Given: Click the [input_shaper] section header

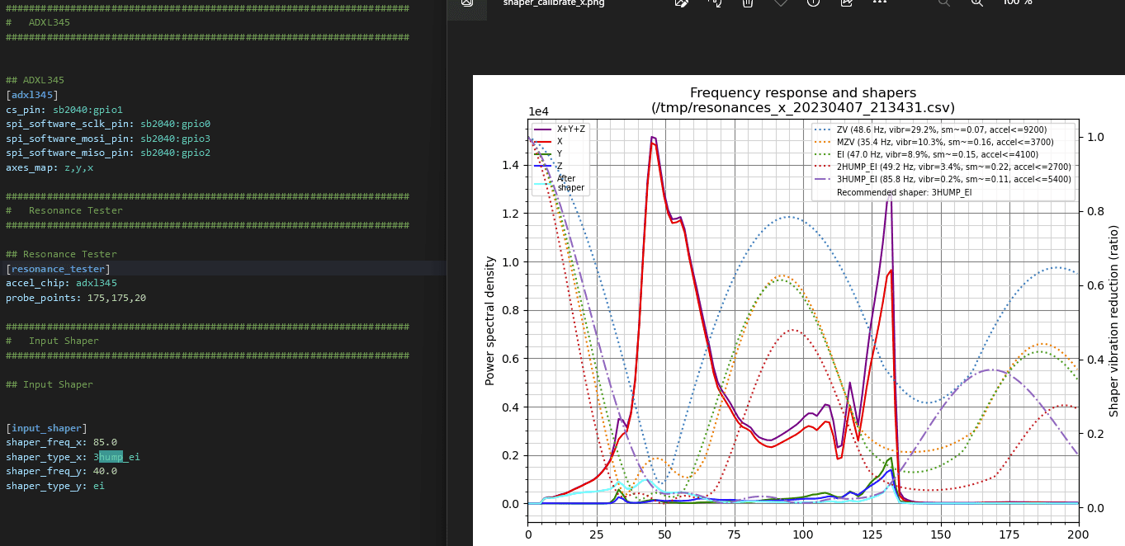Looking at the screenshot, I should pyautogui.click(x=46, y=428).
